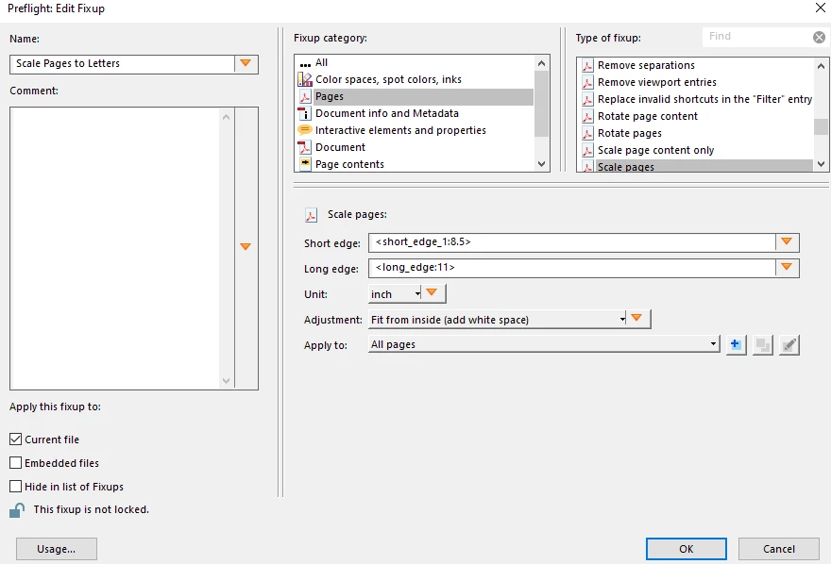Open the Short edge orange variable dropdown

point(787,241)
